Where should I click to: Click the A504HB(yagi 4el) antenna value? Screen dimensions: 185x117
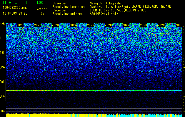pyautogui.click(x=104, y=14)
